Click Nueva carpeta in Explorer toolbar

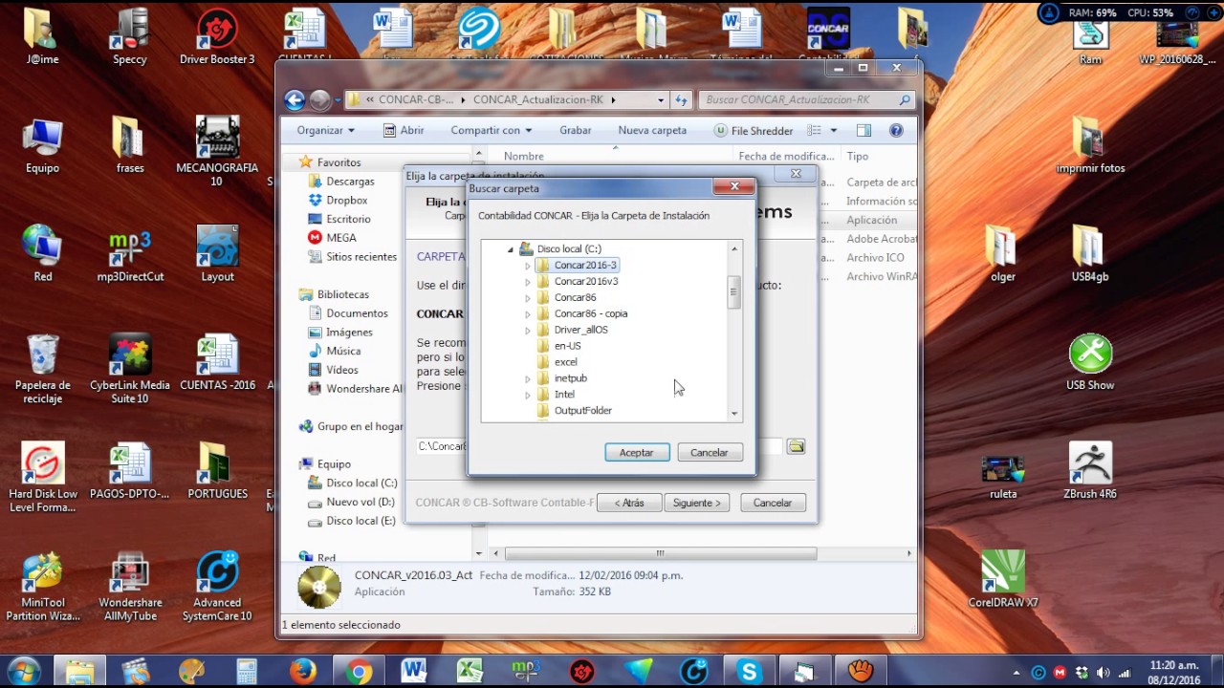652,130
